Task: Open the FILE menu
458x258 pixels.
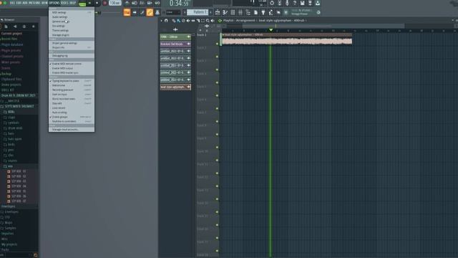Action: [x=13, y=3]
